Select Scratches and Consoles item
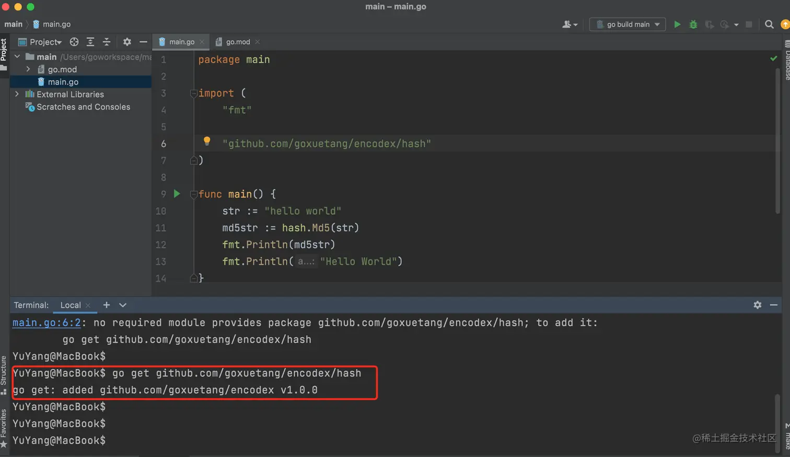Screen dimensions: 790x457 pos(83,107)
